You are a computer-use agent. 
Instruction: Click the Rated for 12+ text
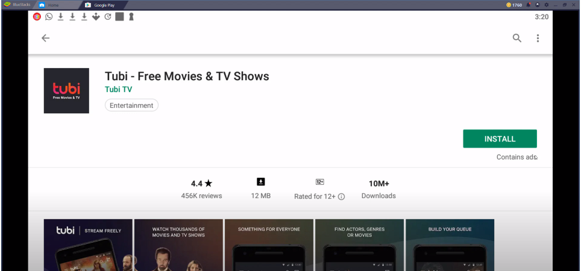coord(315,196)
